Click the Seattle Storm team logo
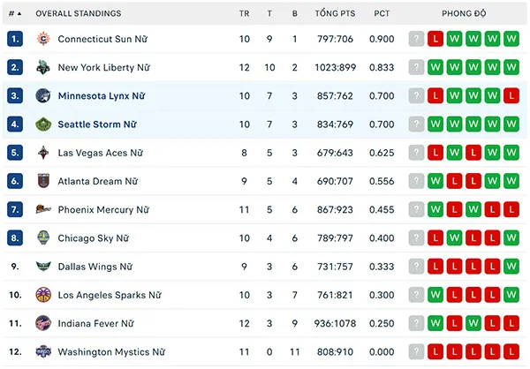This screenshot has width=530, height=369. 43,124
